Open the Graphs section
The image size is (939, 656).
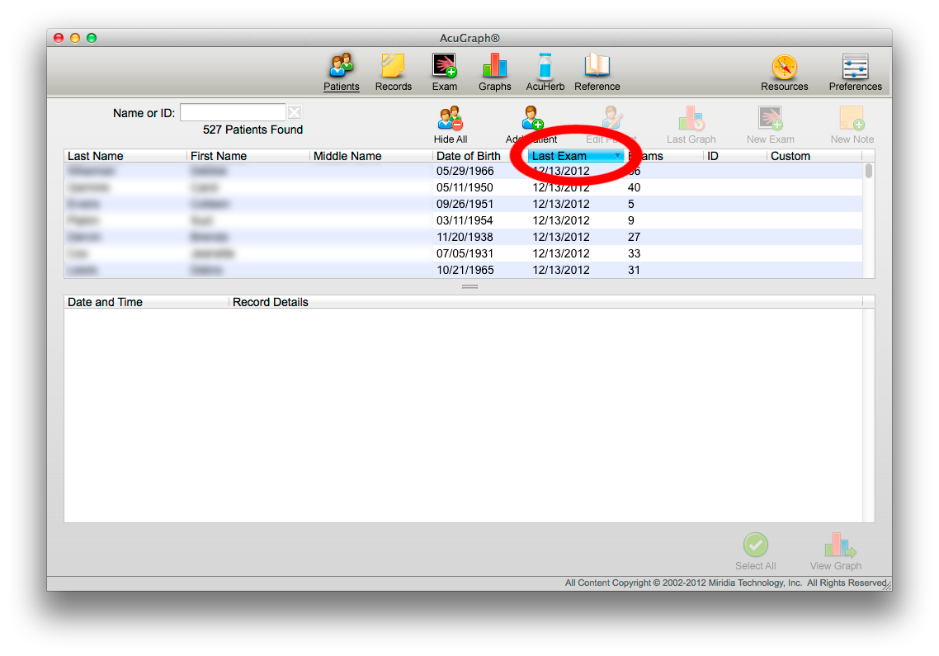coord(494,72)
